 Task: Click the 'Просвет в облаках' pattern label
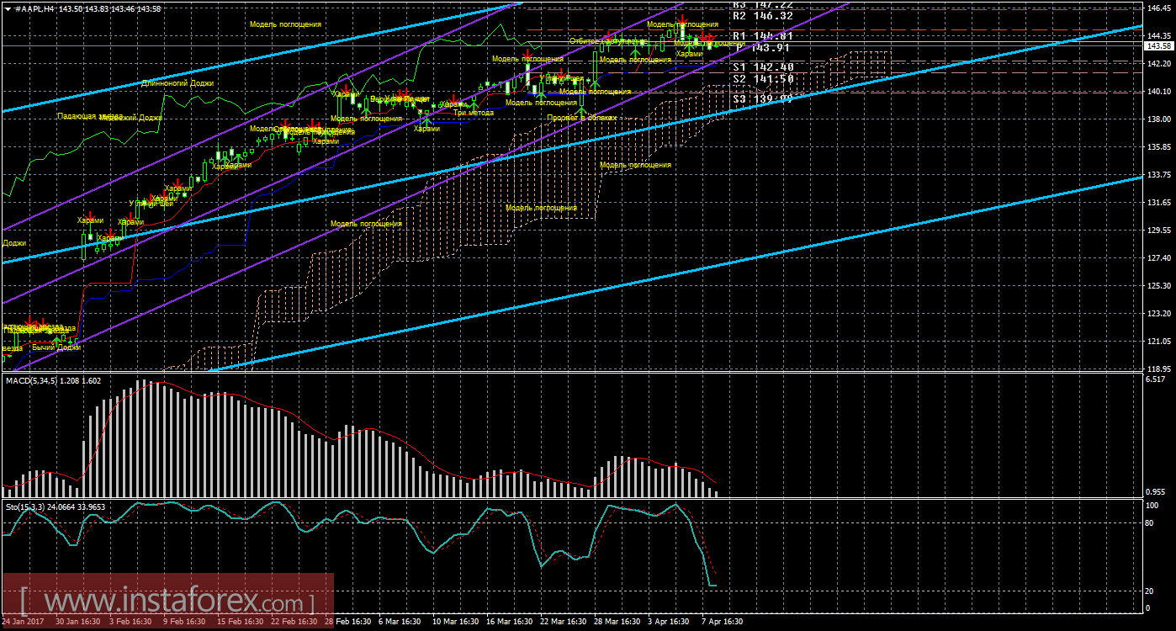tap(581, 118)
